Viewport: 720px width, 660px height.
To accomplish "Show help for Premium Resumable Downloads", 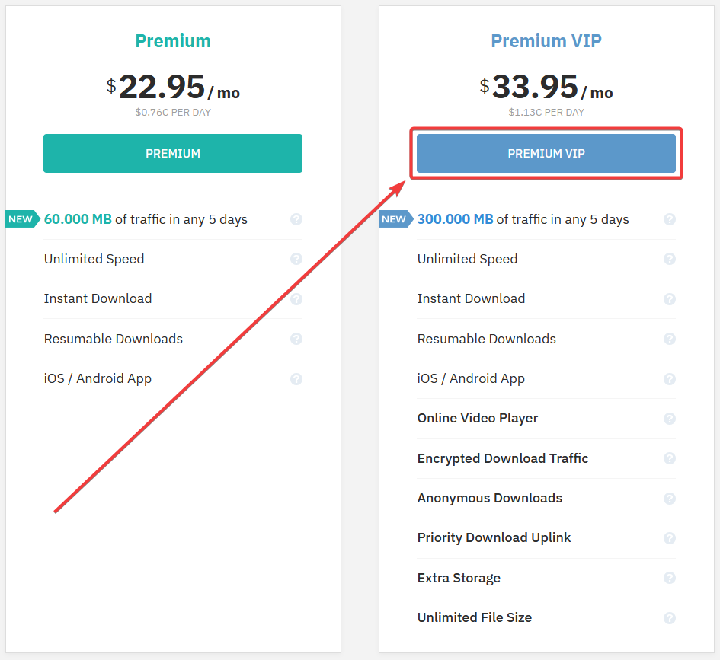I will point(296,339).
